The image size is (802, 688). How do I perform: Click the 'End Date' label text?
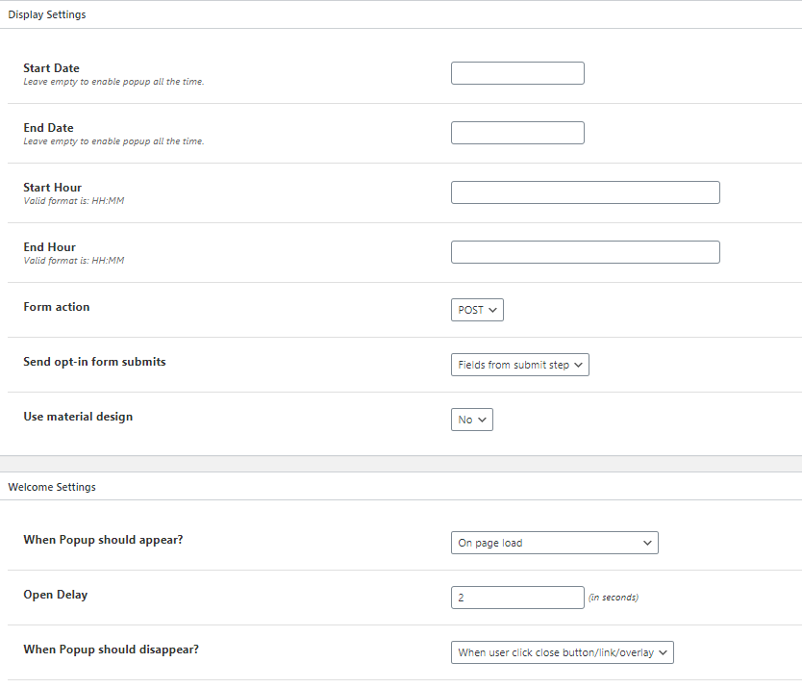tap(49, 128)
